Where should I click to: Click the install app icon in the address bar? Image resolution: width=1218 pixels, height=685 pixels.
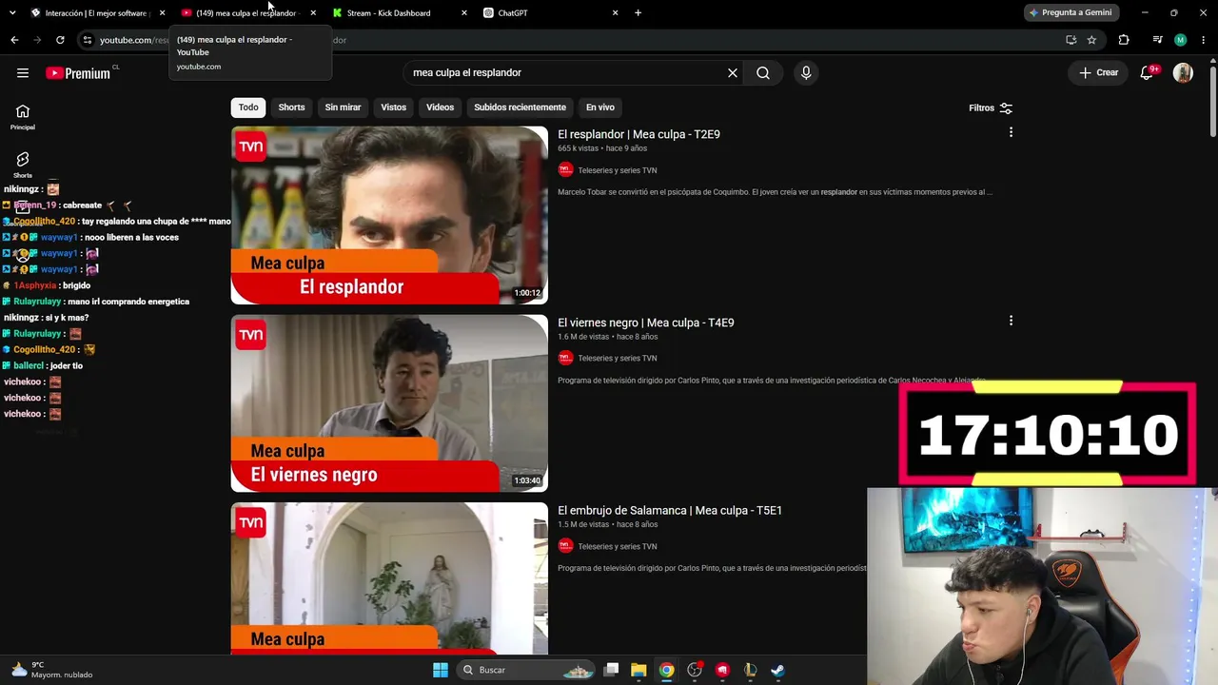pos(1071,40)
